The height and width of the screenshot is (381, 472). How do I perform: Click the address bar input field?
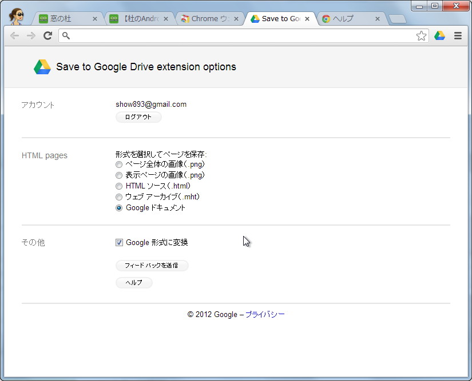[240, 36]
